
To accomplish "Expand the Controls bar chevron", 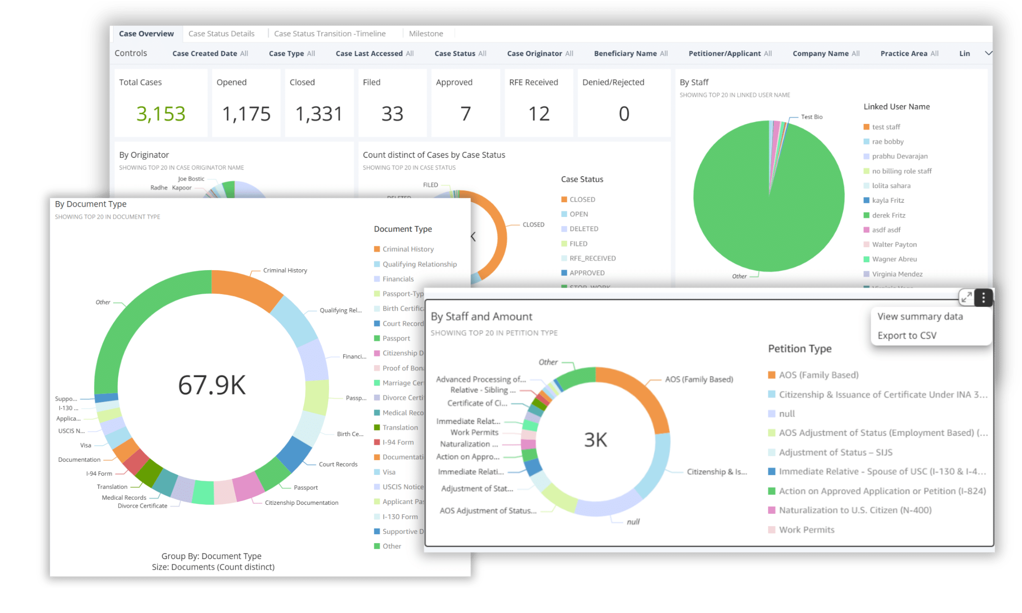I will pyautogui.click(x=988, y=53).
